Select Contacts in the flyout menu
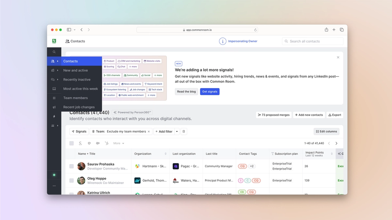Screen dimensions: 392x220 pyautogui.click(x=82, y=61)
